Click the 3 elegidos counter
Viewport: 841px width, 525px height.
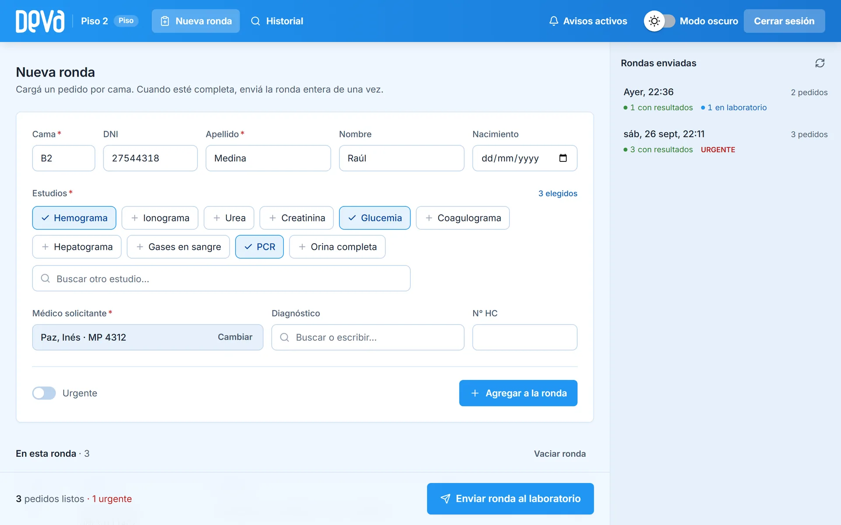[x=558, y=193]
